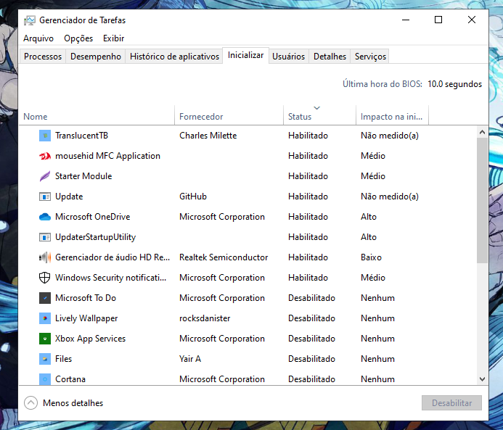Select the Lively Wallpaper entry
The image size is (503, 430).
coord(86,318)
